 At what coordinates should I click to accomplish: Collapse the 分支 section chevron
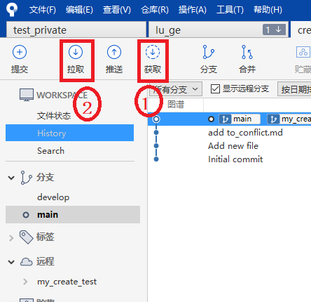[11, 178]
